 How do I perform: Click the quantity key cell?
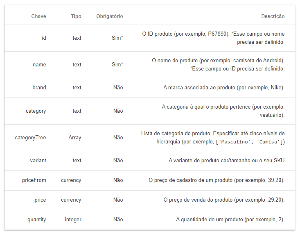tap(37, 220)
